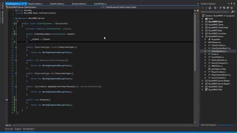The width and height of the screenshot is (237, 133).
Task: Click the editor scrollbar down arrow
Action: pos(195,122)
